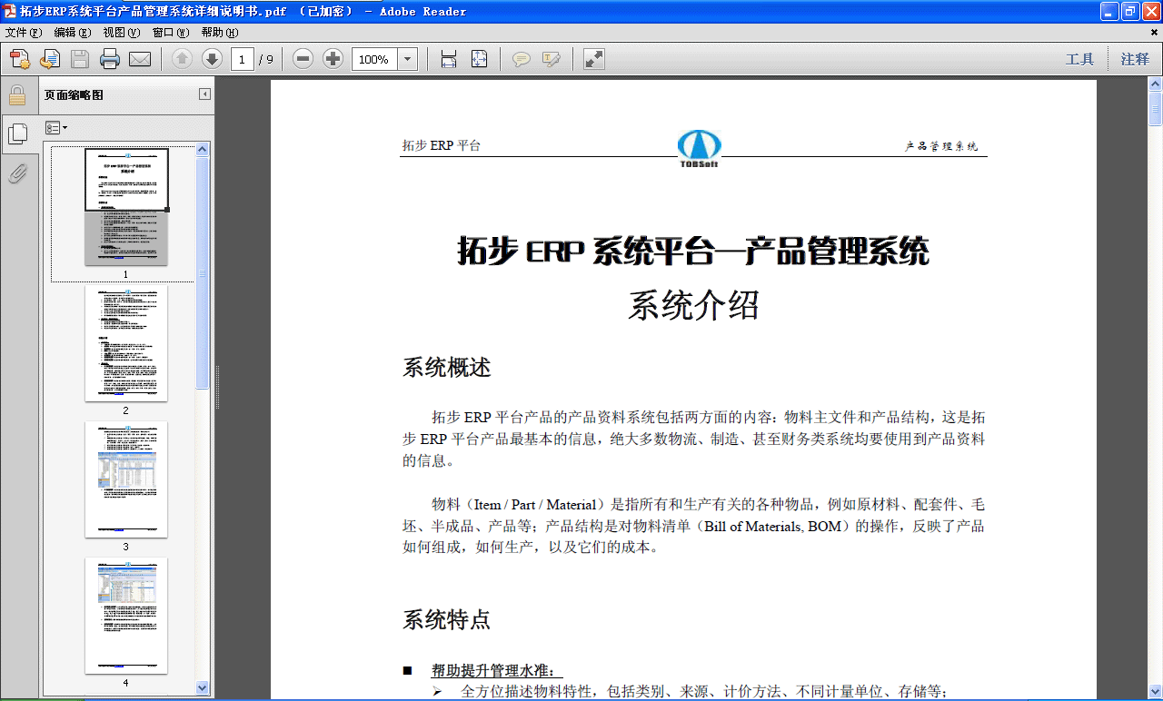Select page 3 thumbnail
The height and width of the screenshot is (701, 1163).
coord(126,479)
